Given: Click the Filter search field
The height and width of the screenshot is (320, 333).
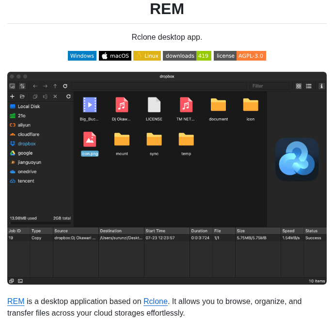Looking at the screenshot, I should [x=270, y=86].
